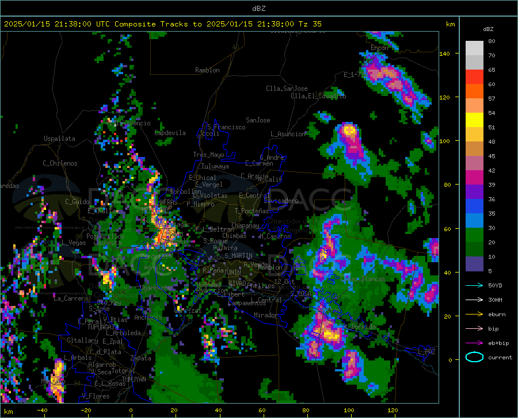Click the yellow storm core near L_Dormida
518x418 pixels.
[x=330, y=334]
